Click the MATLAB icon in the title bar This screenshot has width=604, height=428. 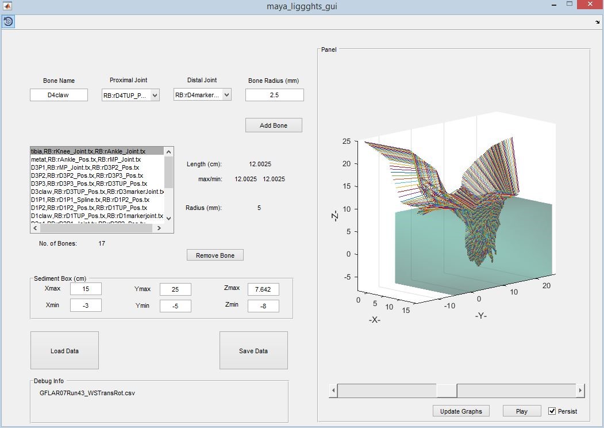click(7, 6)
